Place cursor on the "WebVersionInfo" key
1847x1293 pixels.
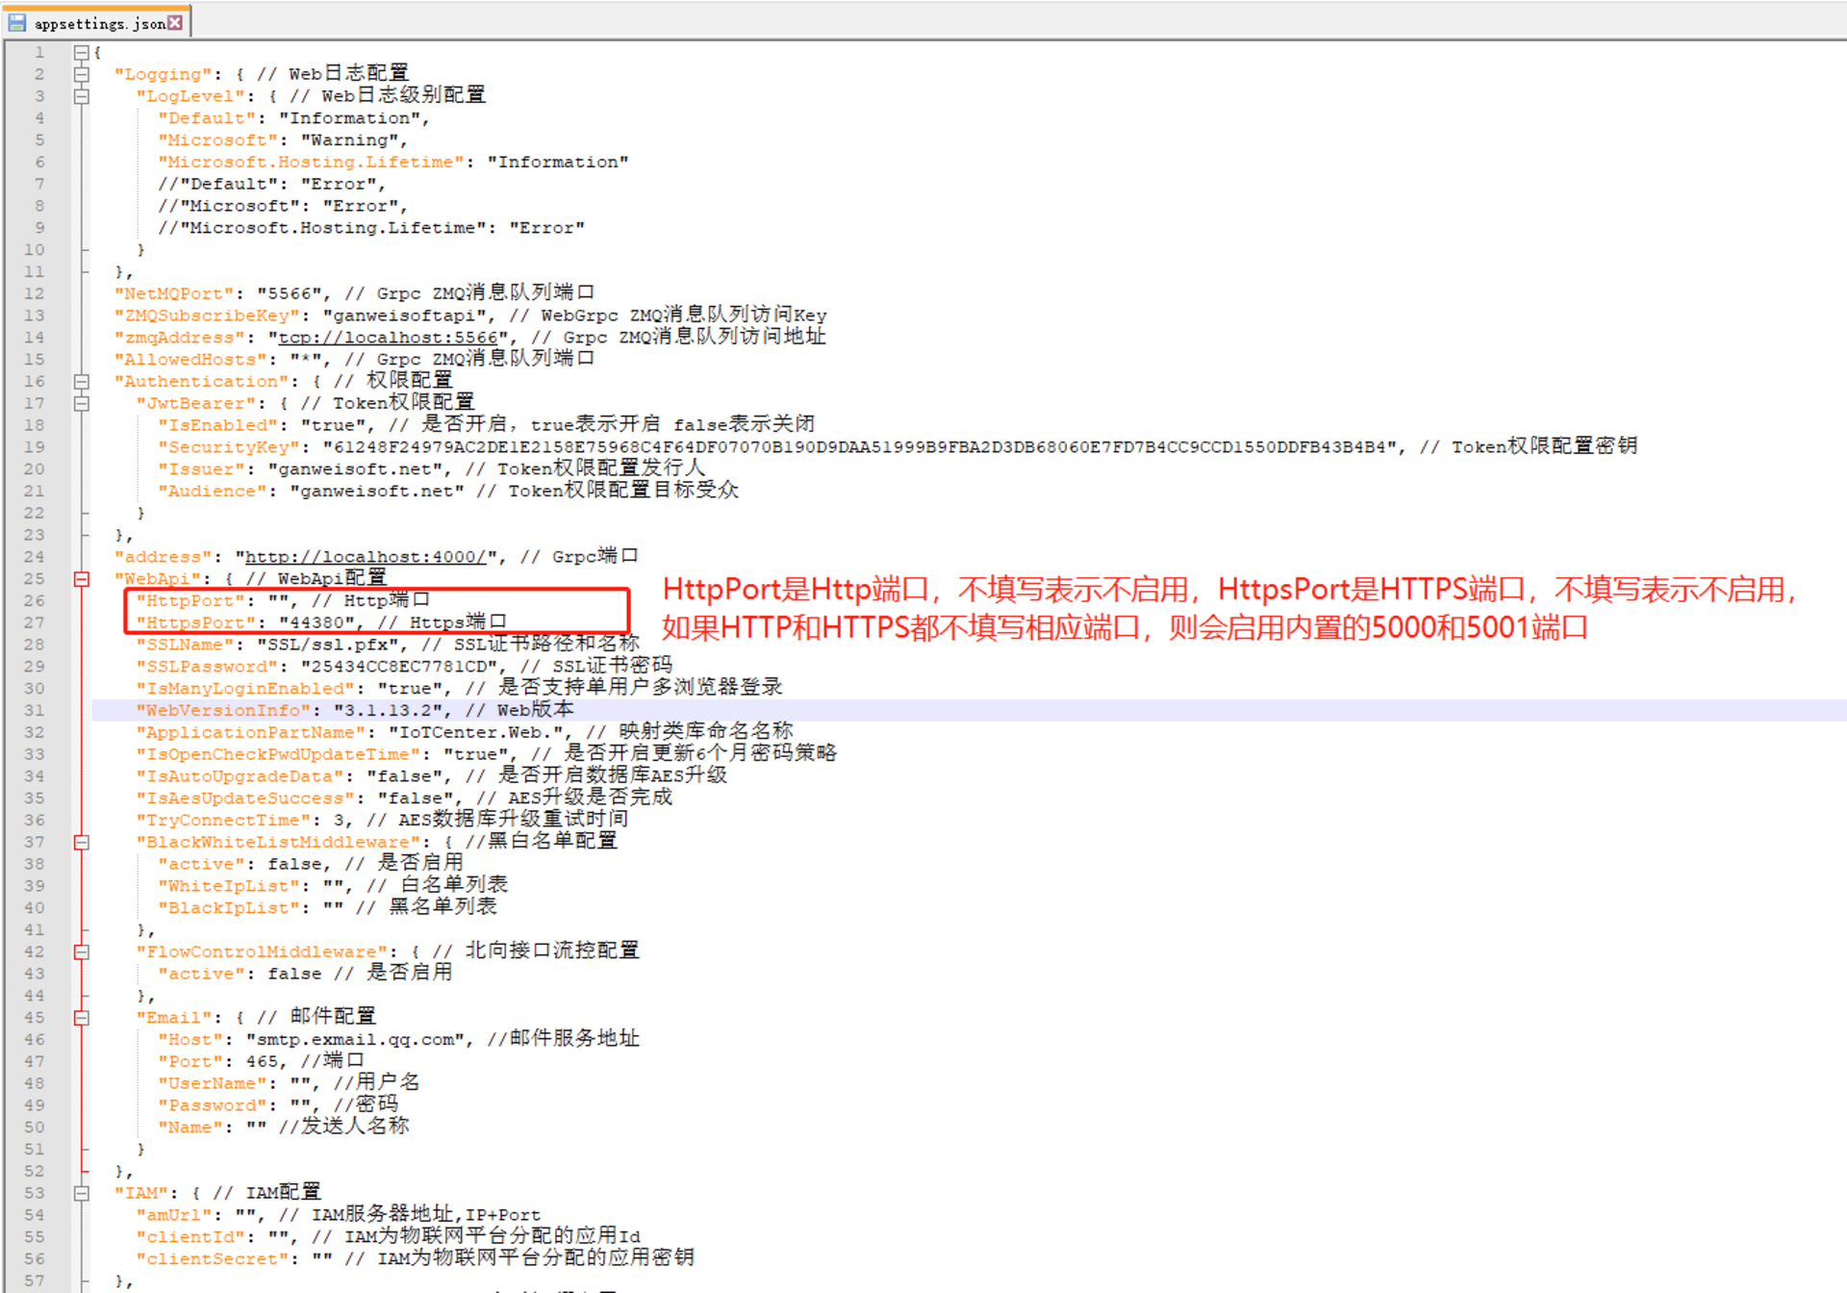[x=223, y=710]
